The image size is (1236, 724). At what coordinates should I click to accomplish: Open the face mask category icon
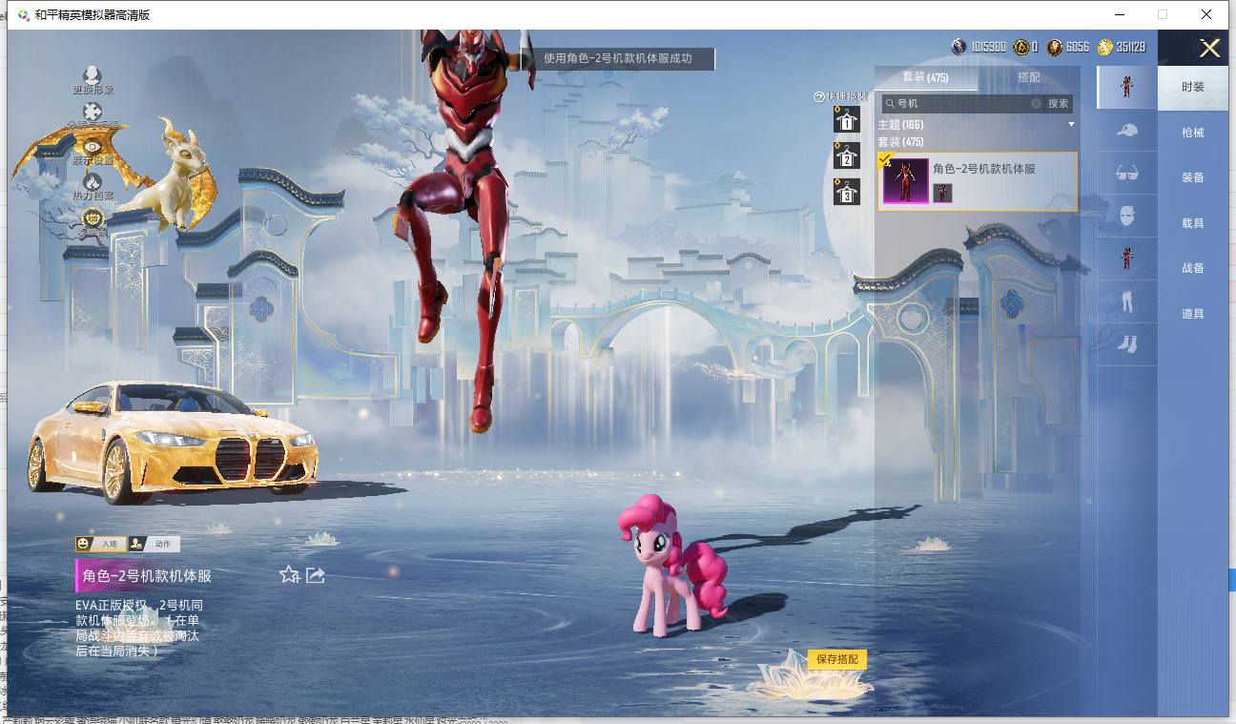[1127, 216]
